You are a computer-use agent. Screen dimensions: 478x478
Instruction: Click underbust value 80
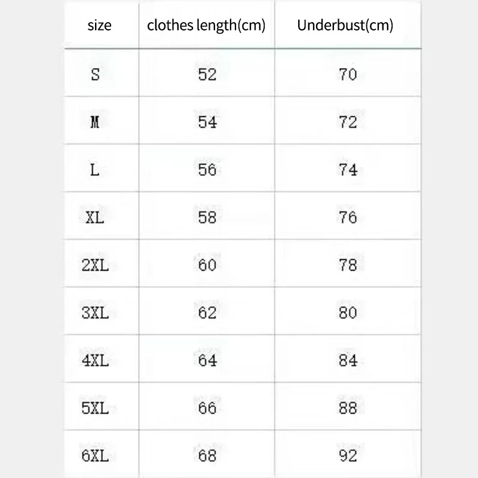(x=348, y=313)
